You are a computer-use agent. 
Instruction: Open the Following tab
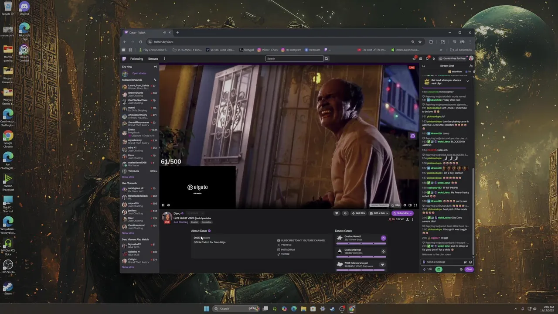tap(136, 58)
